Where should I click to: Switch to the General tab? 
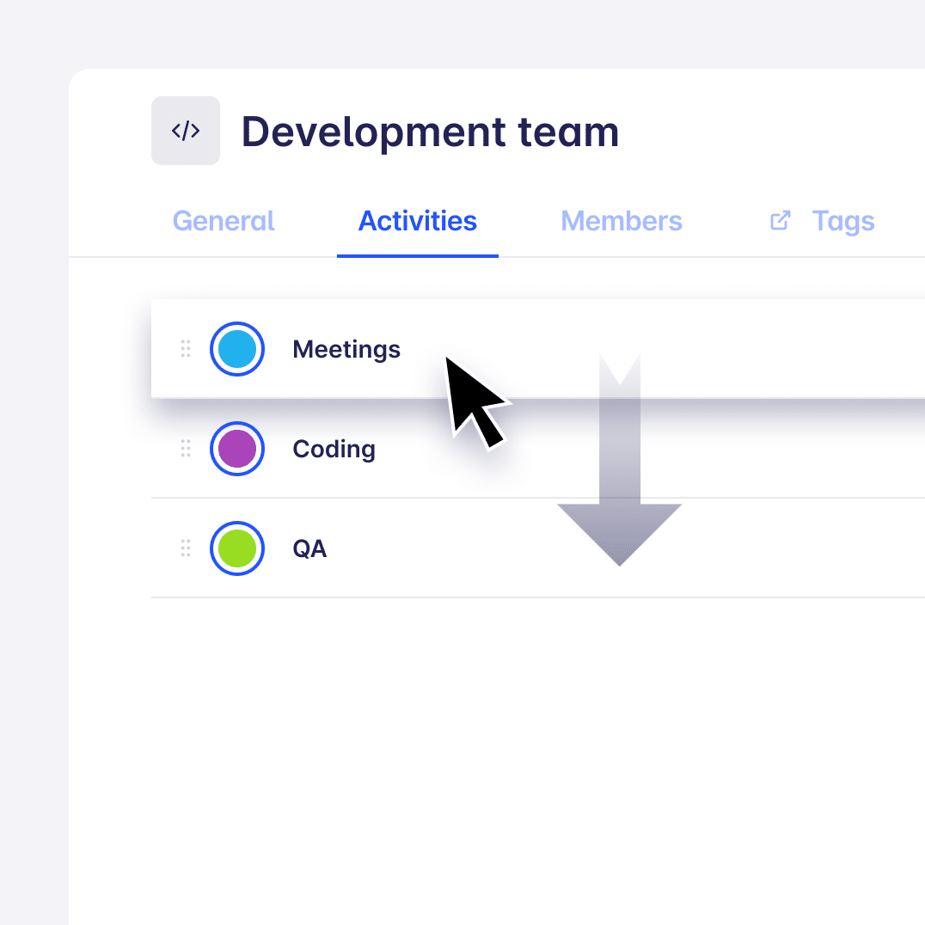[224, 221]
